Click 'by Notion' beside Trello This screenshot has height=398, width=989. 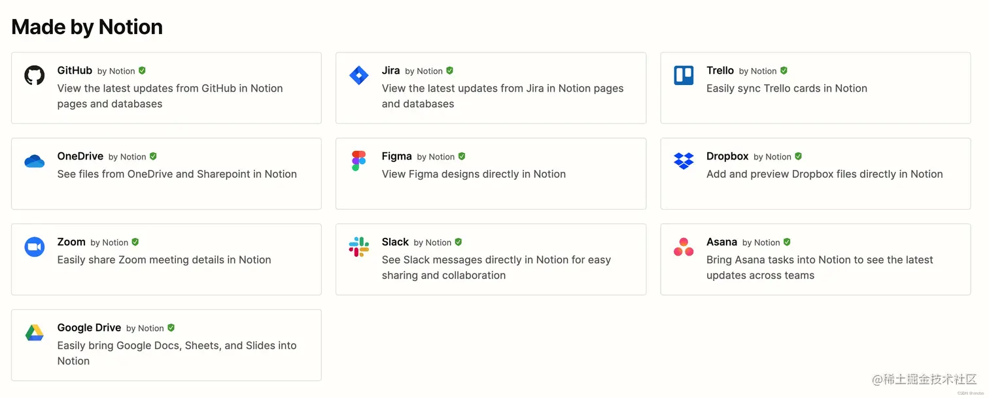pos(758,71)
